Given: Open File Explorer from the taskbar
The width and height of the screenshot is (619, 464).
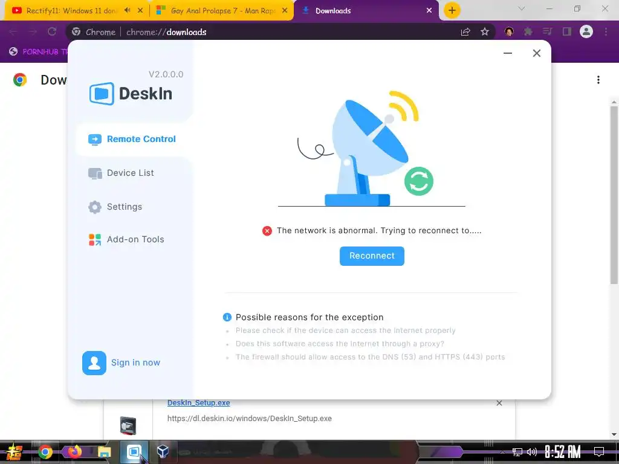Looking at the screenshot, I should tap(104, 452).
